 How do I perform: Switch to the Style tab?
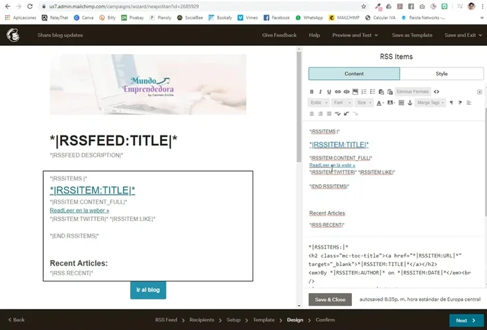pyautogui.click(x=441, y=73)
